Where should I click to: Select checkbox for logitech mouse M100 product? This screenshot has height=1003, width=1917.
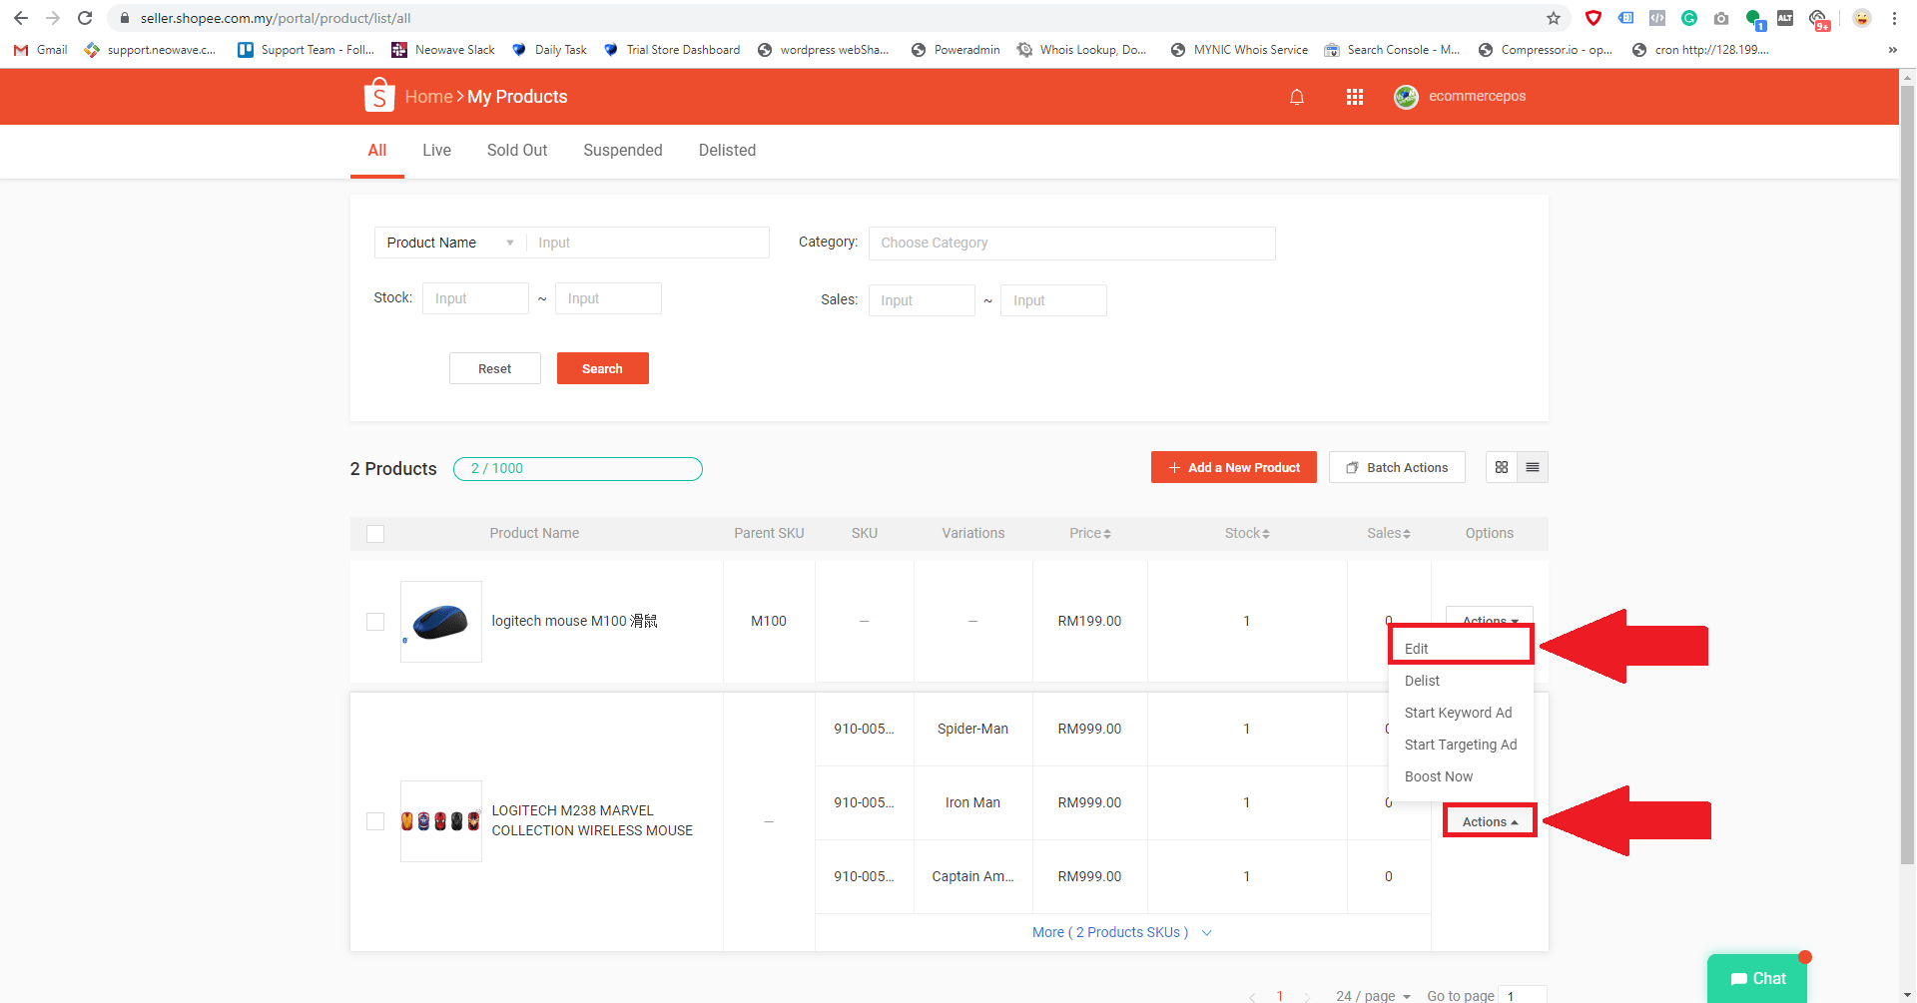[x=375, y=621]
